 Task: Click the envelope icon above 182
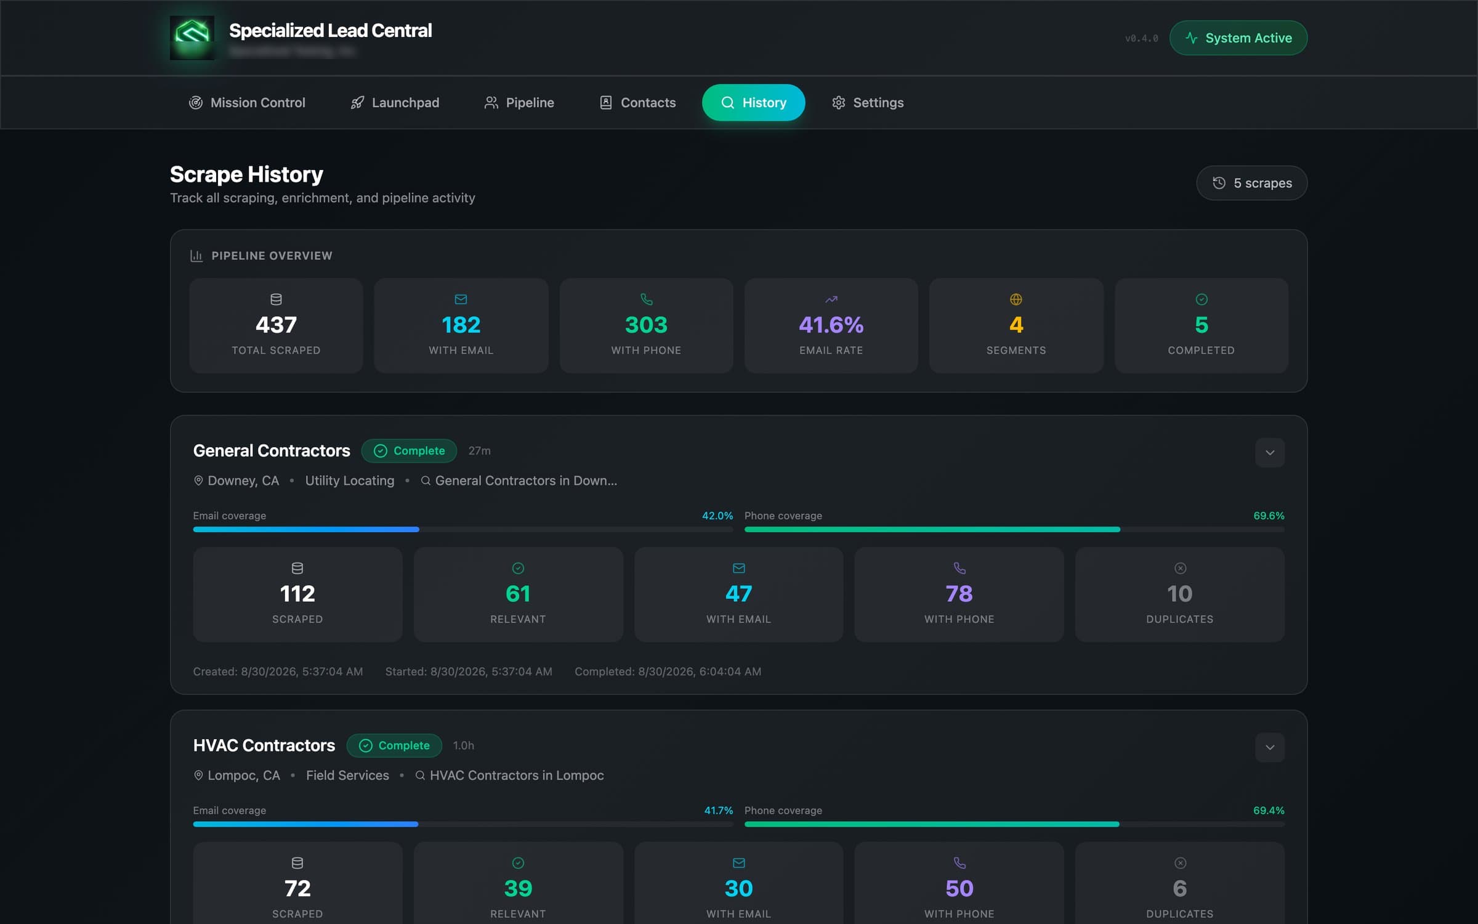[x=461, y=299]
